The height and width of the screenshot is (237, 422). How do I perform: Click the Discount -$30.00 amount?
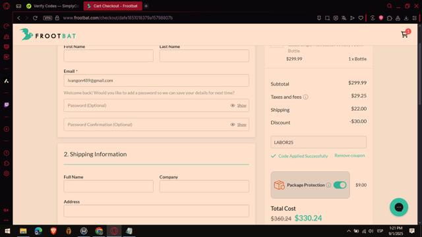coord(358,121)
